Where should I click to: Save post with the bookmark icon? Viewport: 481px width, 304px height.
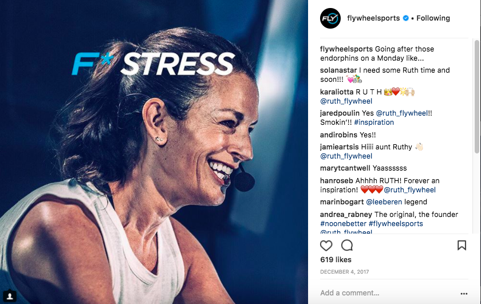point(462,246)
